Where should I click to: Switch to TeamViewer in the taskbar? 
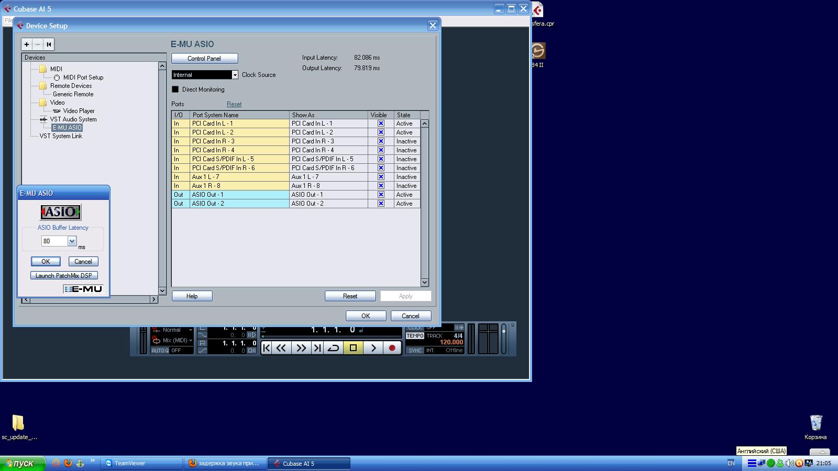pos(141,463)
